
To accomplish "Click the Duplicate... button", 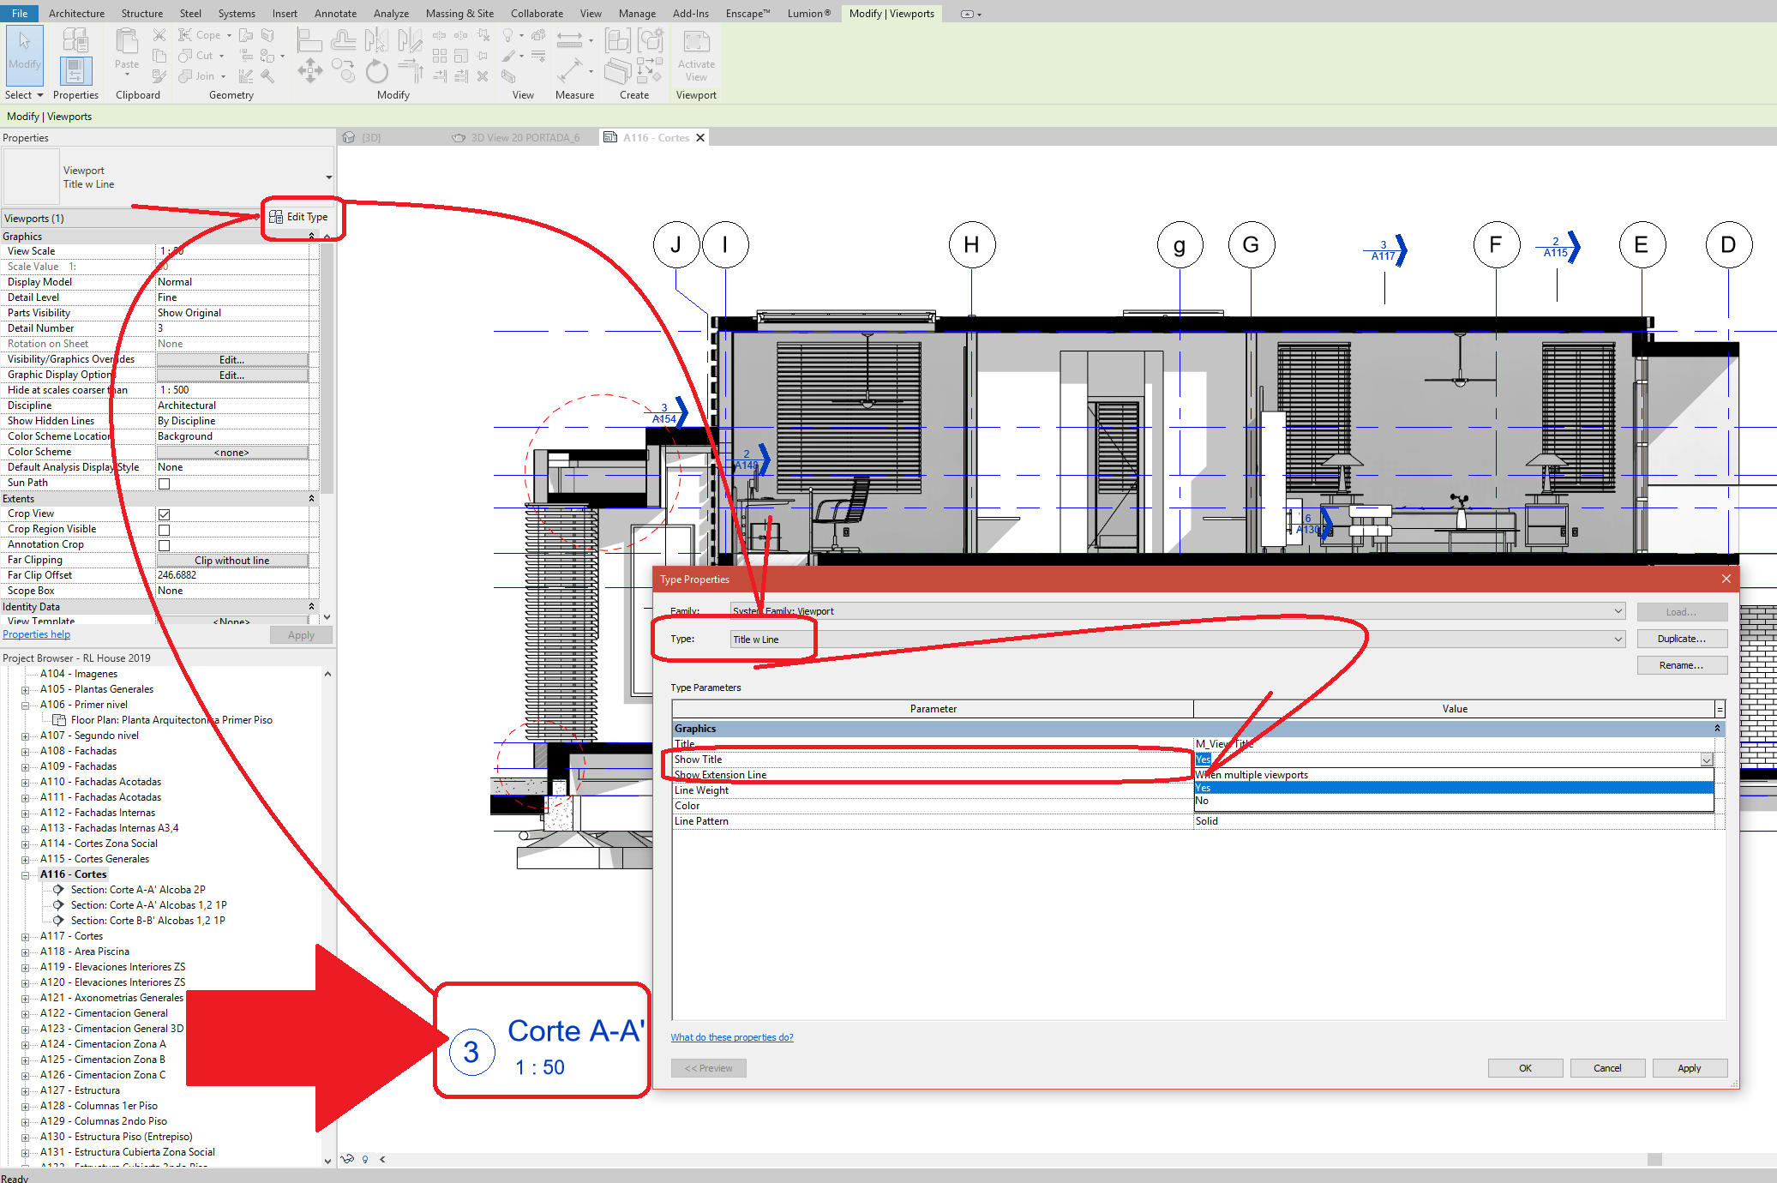I will 1680,639.
